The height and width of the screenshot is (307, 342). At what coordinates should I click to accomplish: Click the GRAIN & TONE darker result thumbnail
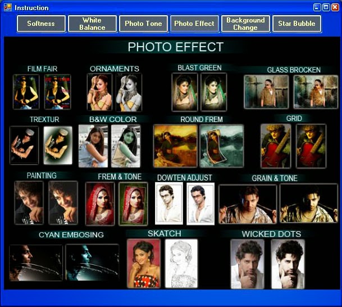point(309,204)
